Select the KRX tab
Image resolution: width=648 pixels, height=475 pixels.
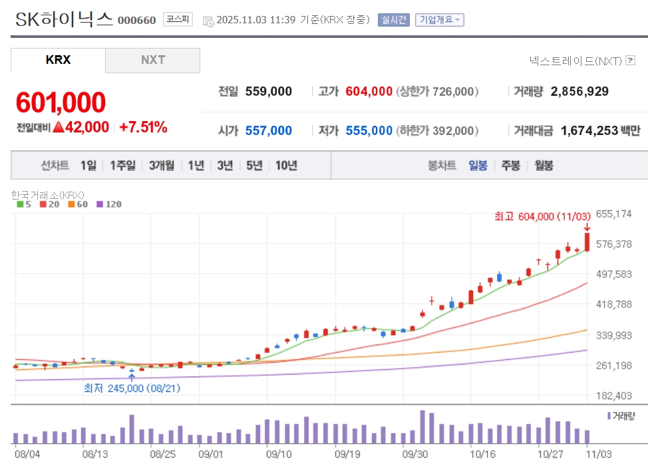pyautogui.click(x=58, y=60)
